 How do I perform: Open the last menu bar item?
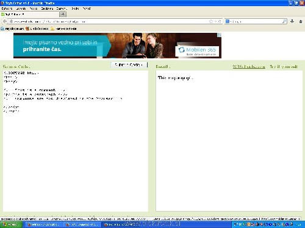(87, 9)
